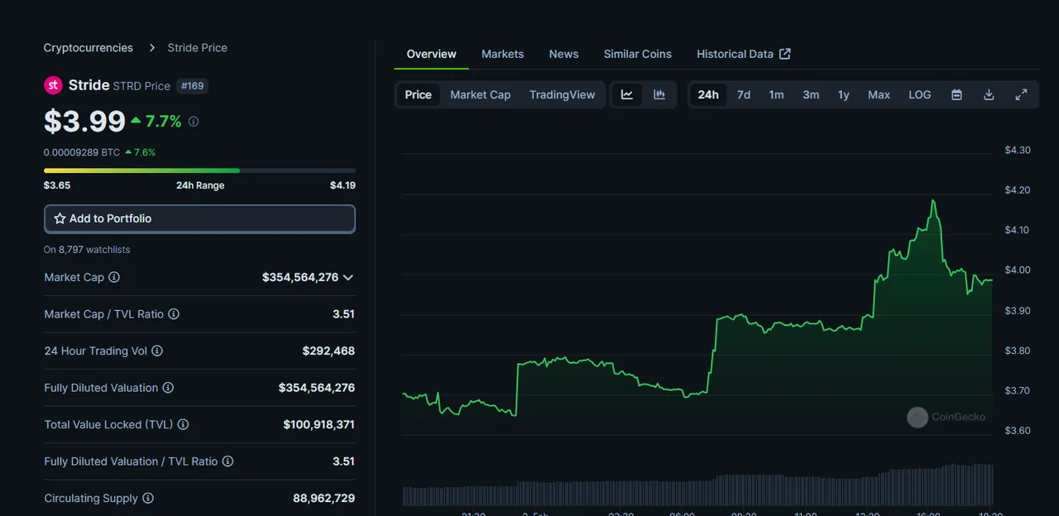
Task: Select 1m time range
Action: 776,95
